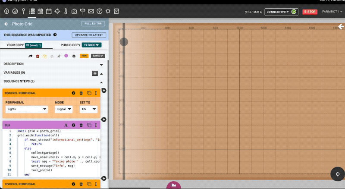Click help icon on bottom Control Peripheral step
345x189 pixels.
tap(73, 184)
